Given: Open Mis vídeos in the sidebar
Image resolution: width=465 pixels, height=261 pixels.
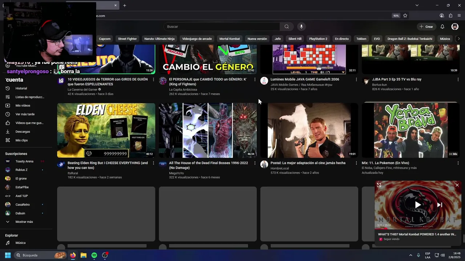Looking at the screenshot, I should point(26,105).
